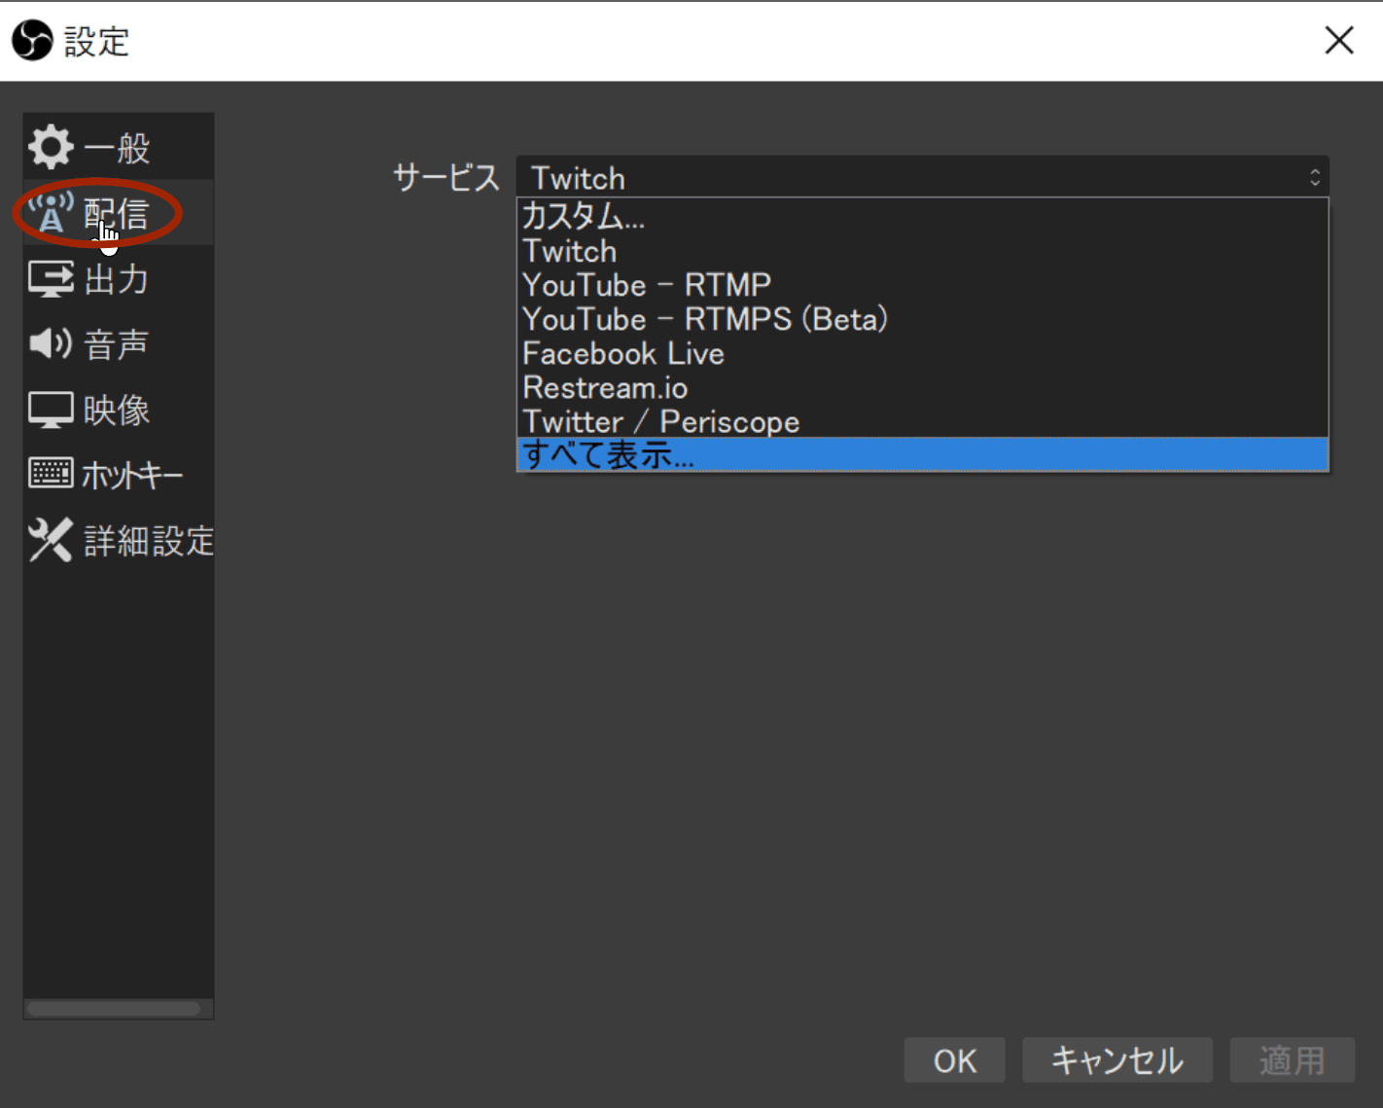Go to the 映像 settings tab

tap(119, 410)
